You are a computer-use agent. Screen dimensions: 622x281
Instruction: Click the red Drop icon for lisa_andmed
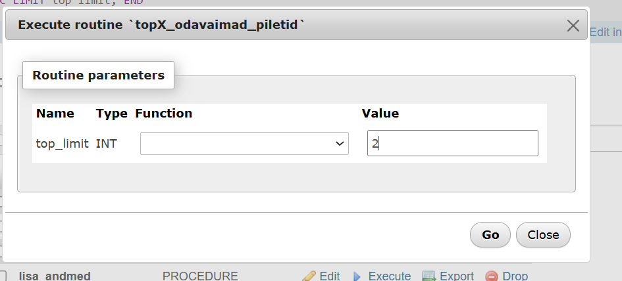click(491, 276)
